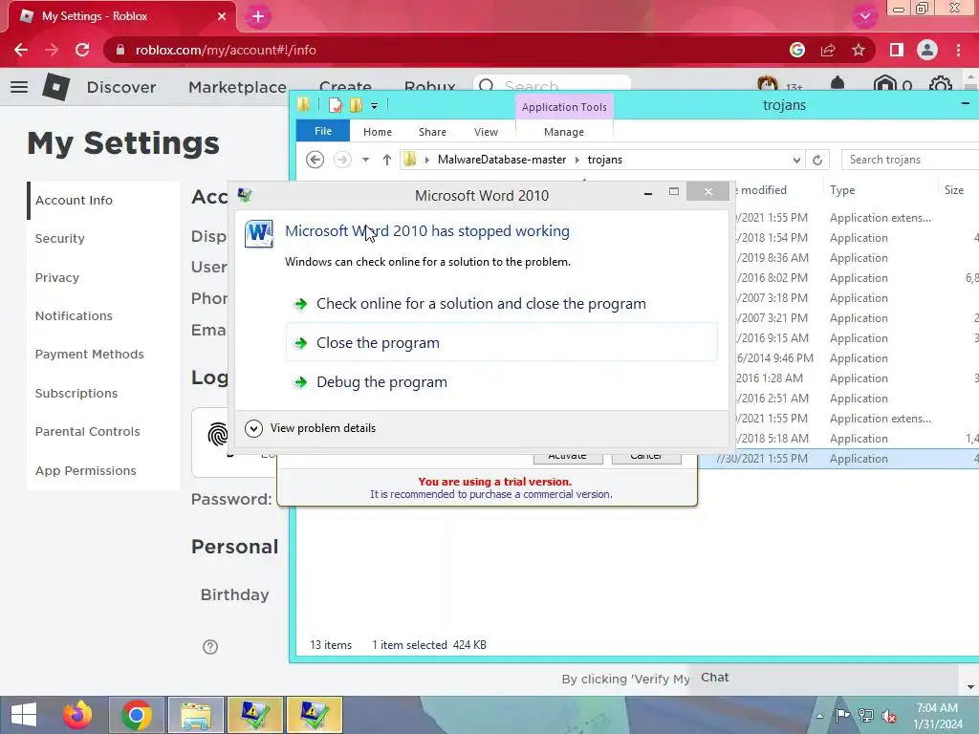
Task: Open Roblox notifications bell
Action: point(838,85)
